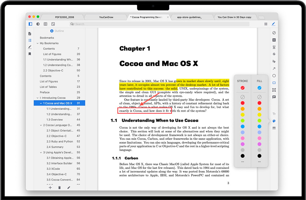
Task: Select the underline annotation tool
Action: click(x=274, y=47)
